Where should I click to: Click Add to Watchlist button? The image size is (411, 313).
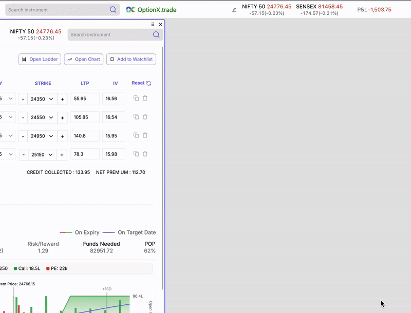[131, 60]
